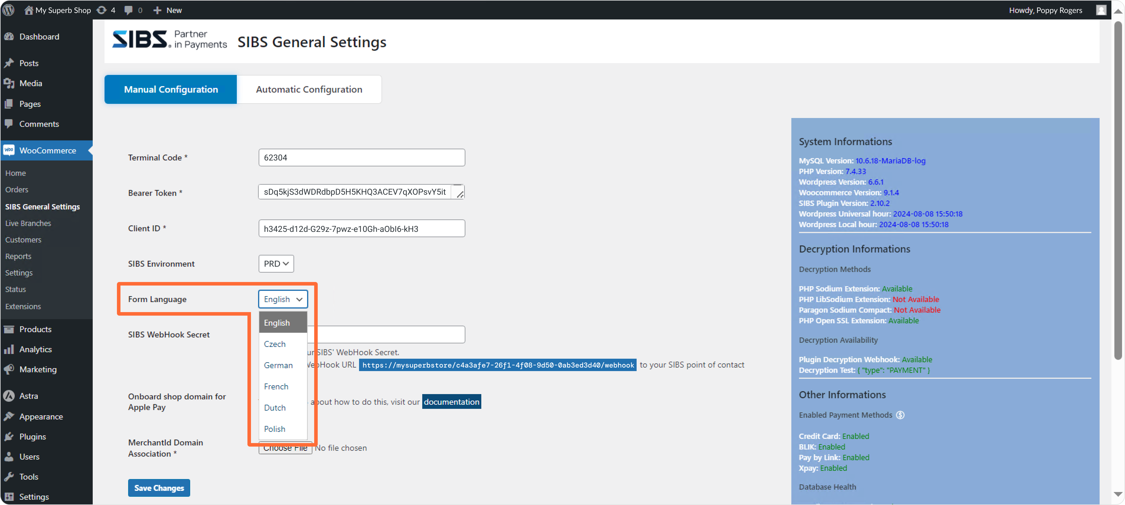Image resolution: width=1125 pixels, height=505 pixels.
Task: Open Media via its sidebar icon
Action: (9, 83)
